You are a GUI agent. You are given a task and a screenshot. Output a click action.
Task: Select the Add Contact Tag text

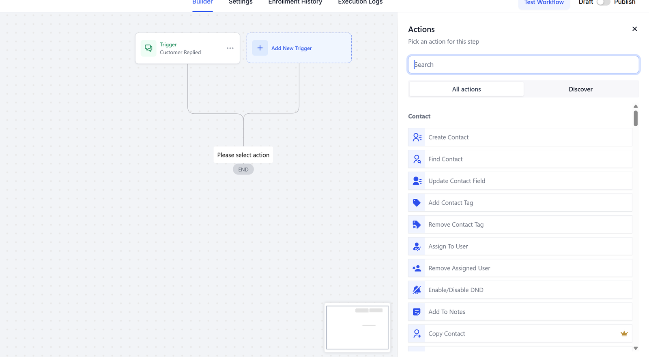point(451,203)
